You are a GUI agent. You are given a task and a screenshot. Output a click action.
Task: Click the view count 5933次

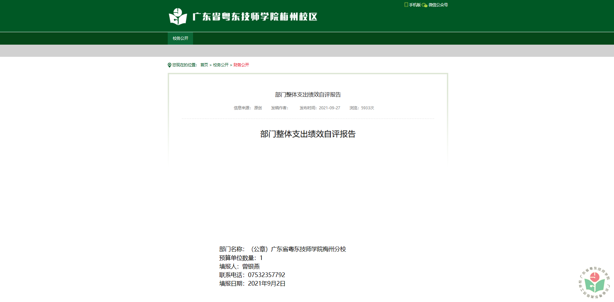coord(367,108)
